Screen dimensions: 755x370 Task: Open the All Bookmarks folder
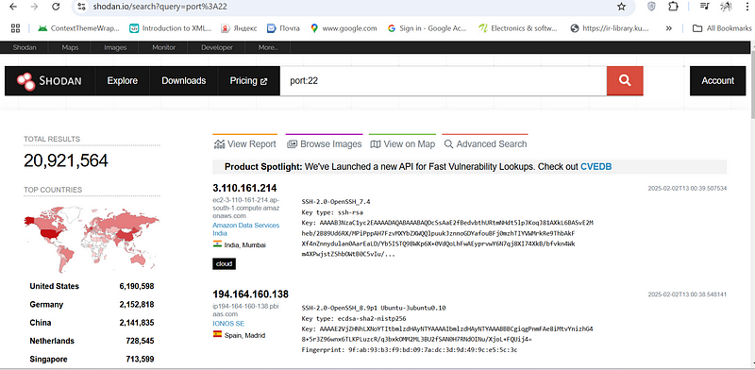(722, 28)
